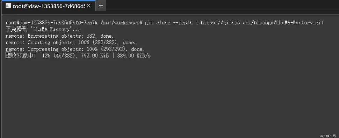Click the '--depth 1' option text
Screen dimensions: 339x138
tap(186, 23)
